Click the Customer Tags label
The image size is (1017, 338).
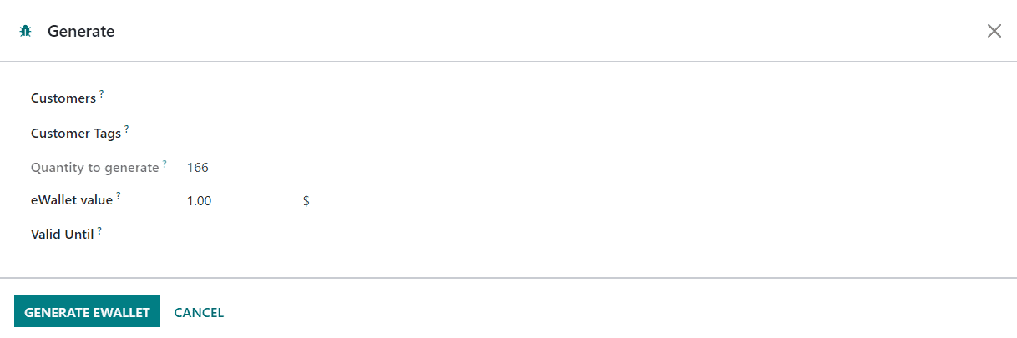[76, 134]
